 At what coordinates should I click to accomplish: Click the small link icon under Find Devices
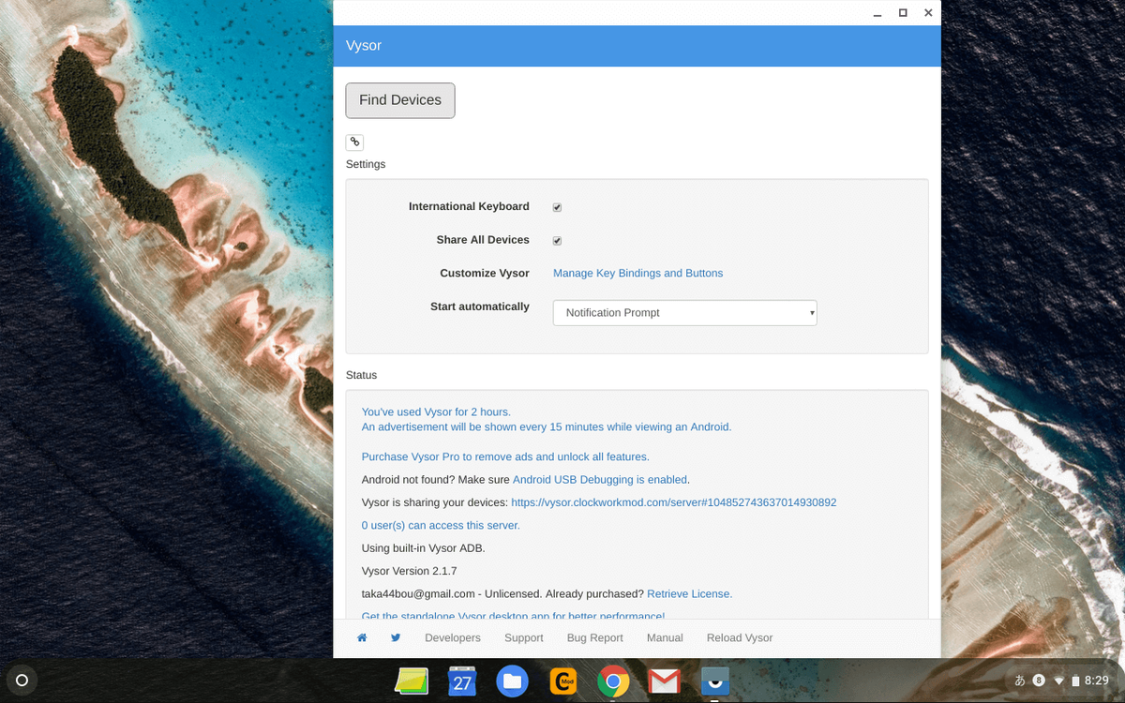click(x=354, y=142)
